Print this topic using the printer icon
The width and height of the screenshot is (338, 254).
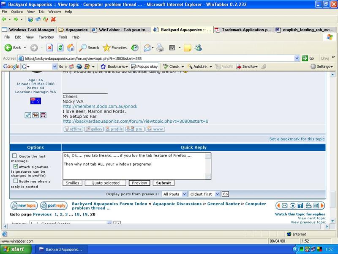point(308,205)
